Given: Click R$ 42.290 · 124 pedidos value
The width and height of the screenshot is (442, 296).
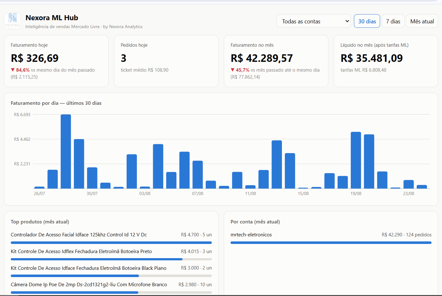Looking at the screenshot, I should pyautogui.click(x=407, y=235).
